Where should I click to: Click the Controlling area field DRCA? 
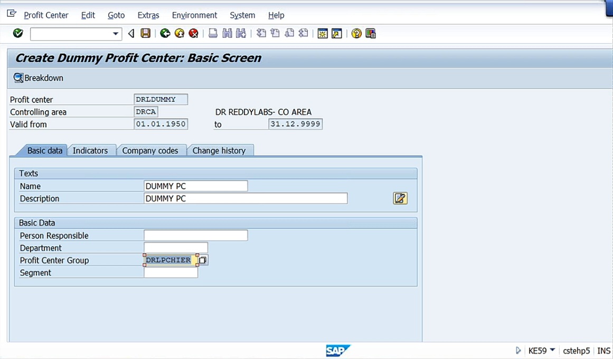click(x=146, y=112)
